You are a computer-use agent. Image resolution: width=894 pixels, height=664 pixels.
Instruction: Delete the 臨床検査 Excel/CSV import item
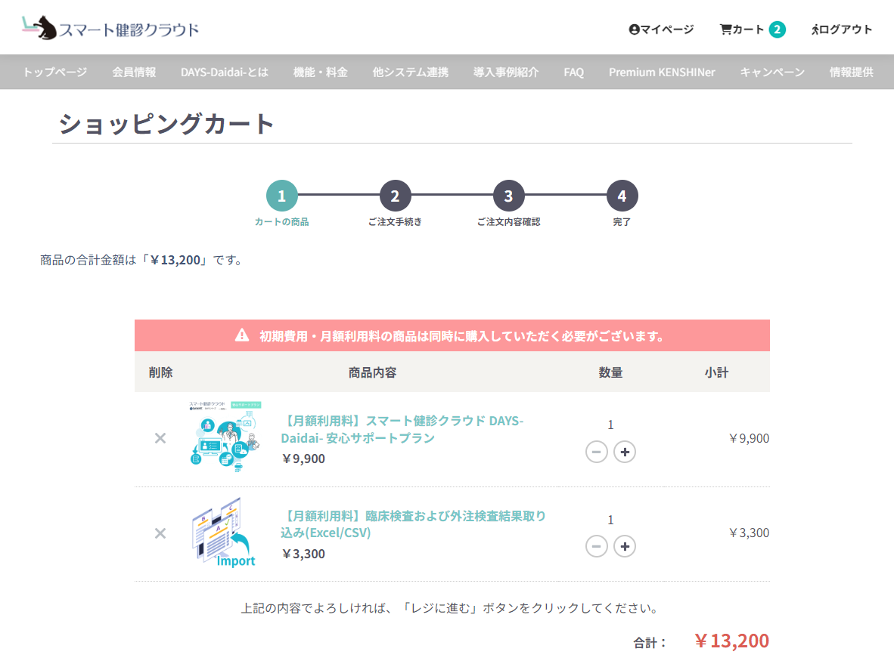(160, 533)
